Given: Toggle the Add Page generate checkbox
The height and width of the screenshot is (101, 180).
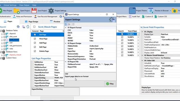Looking at the screenshot, I should (x=35, y=43).
